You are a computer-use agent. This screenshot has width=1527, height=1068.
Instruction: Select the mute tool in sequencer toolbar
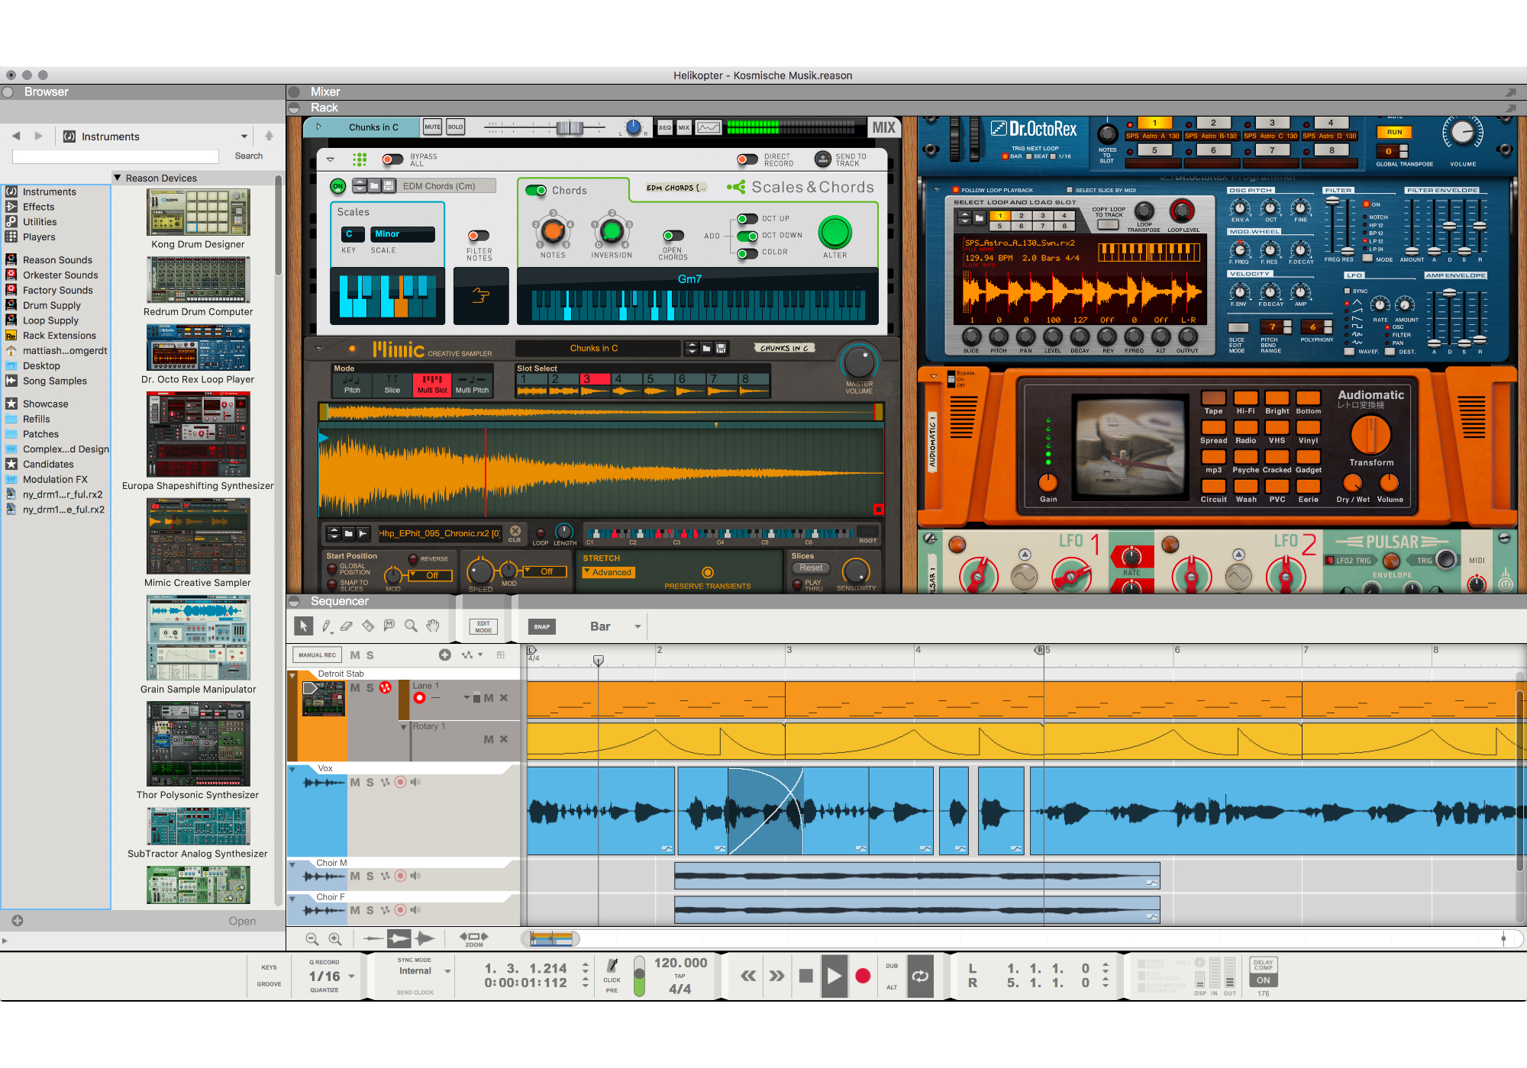coord(389,626)
